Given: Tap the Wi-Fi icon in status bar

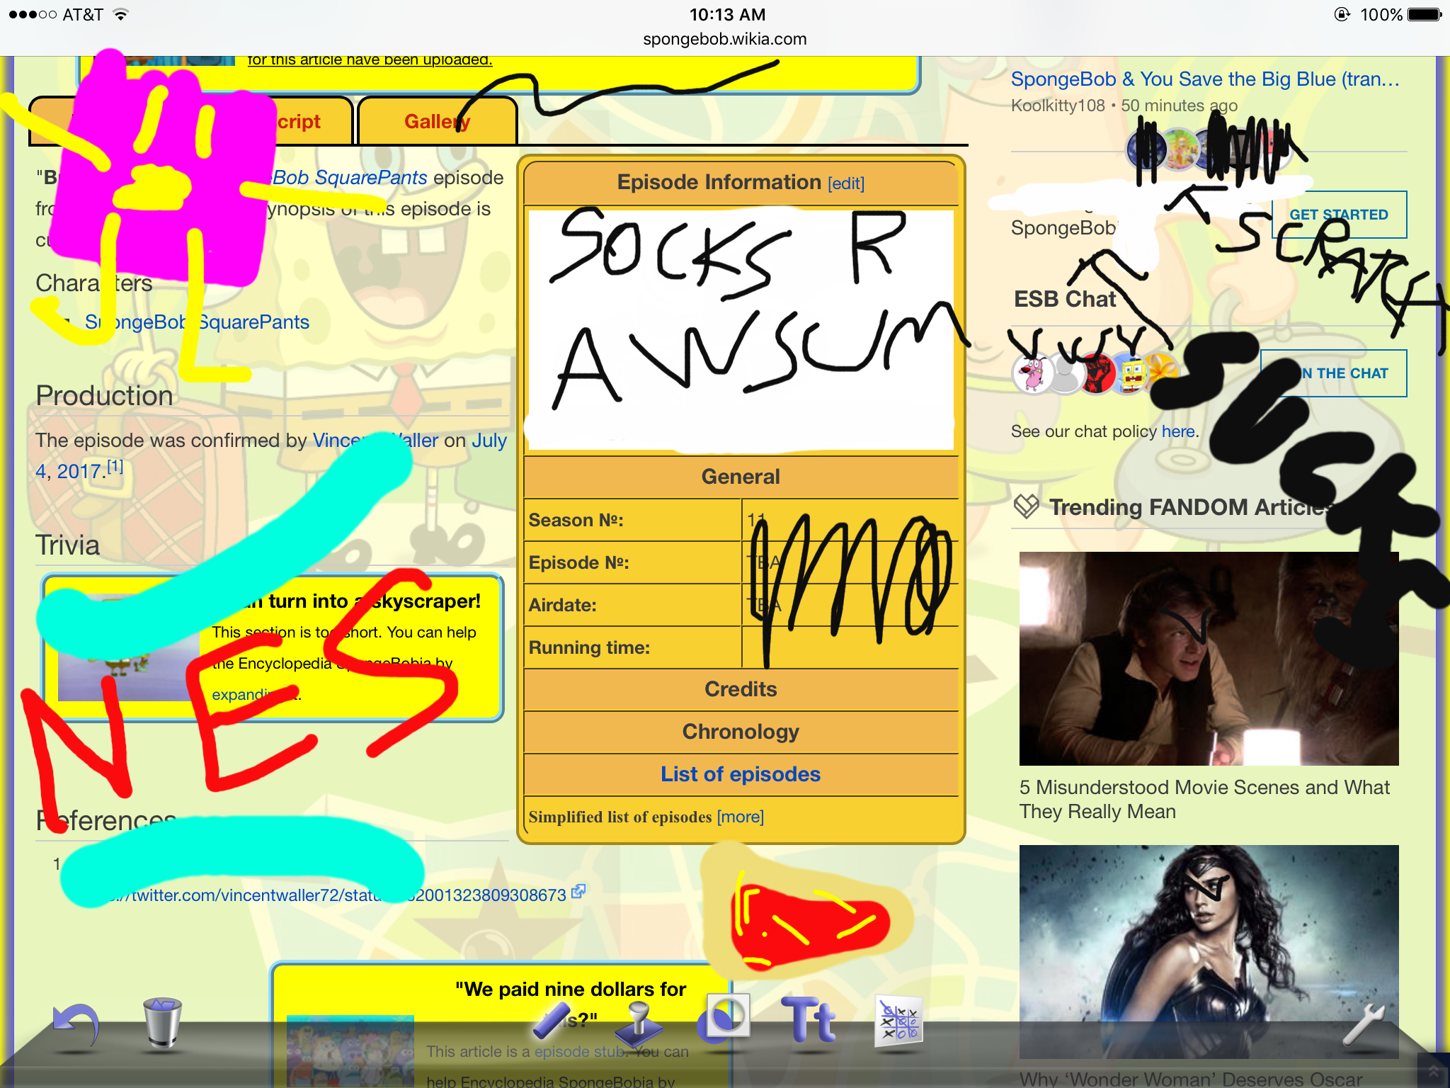Looking at the screenshot, I should coord(121,14).
